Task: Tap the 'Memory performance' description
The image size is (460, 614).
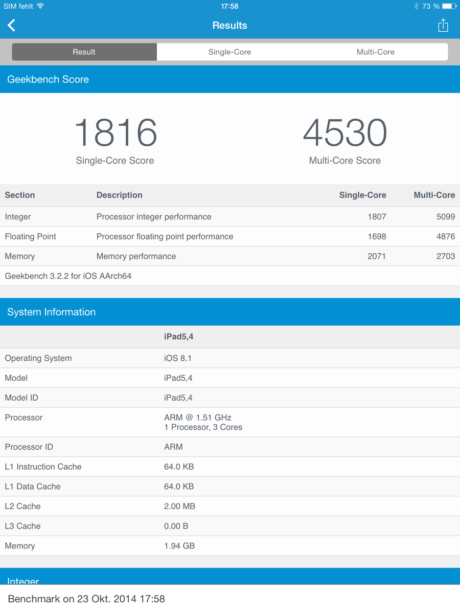Action: click(136, 256)
